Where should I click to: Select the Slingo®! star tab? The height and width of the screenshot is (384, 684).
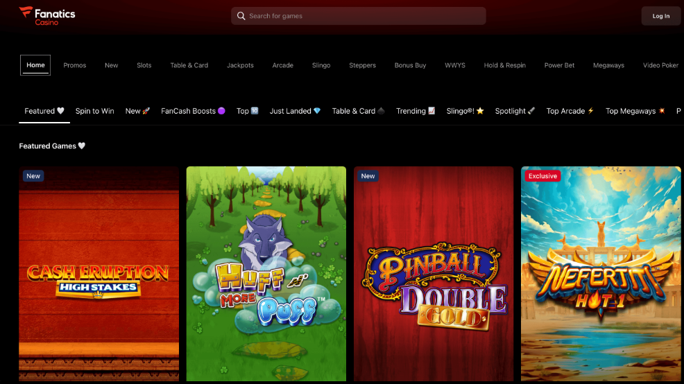tap(465, 111)
